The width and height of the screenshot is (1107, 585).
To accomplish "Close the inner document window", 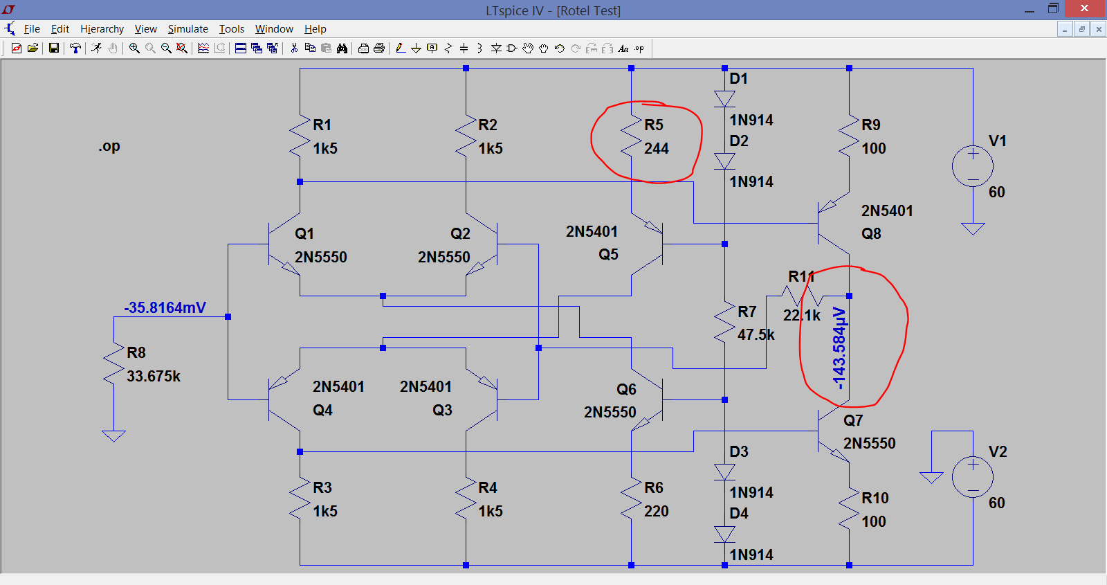I will coord(1098,29).
